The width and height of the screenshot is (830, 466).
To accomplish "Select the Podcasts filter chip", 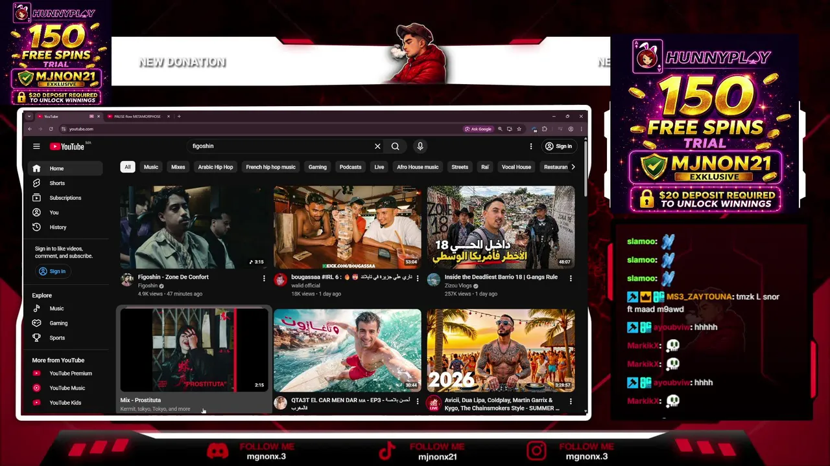I will (350, 167).
